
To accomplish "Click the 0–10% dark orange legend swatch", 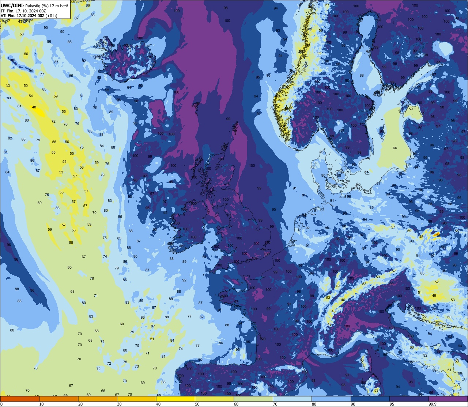I will point(20,399).
